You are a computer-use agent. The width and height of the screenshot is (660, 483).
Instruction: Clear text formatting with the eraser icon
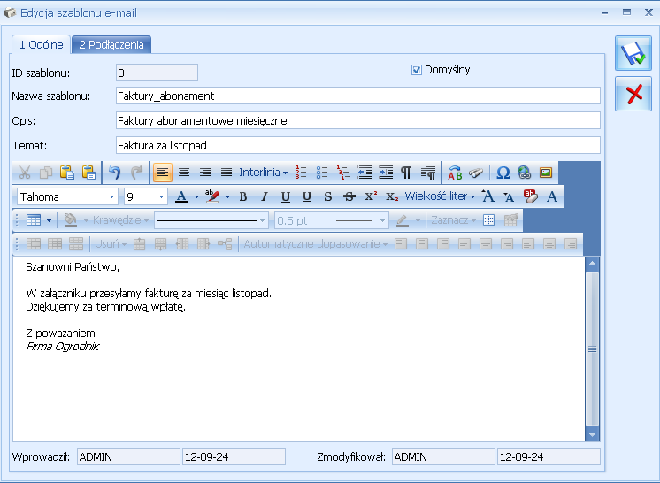click(x=530, y=196)
